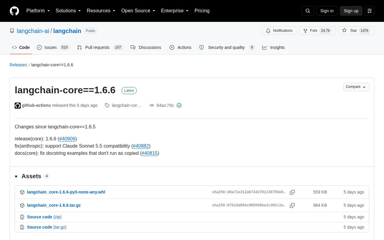Open the Platform menu
Viewport: 384px width, 240px height.
tap(38, 11)
